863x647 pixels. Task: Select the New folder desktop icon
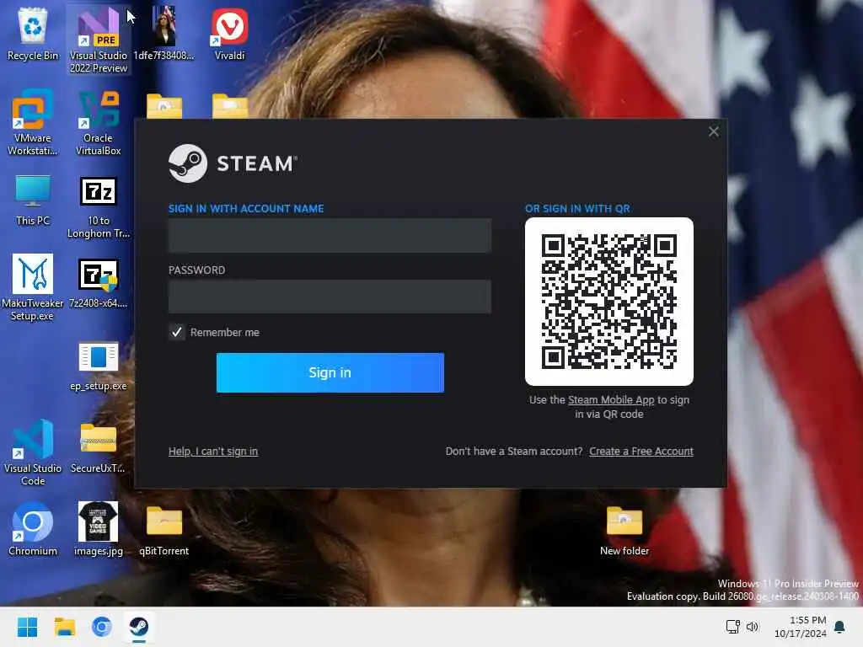click(624, 531)
